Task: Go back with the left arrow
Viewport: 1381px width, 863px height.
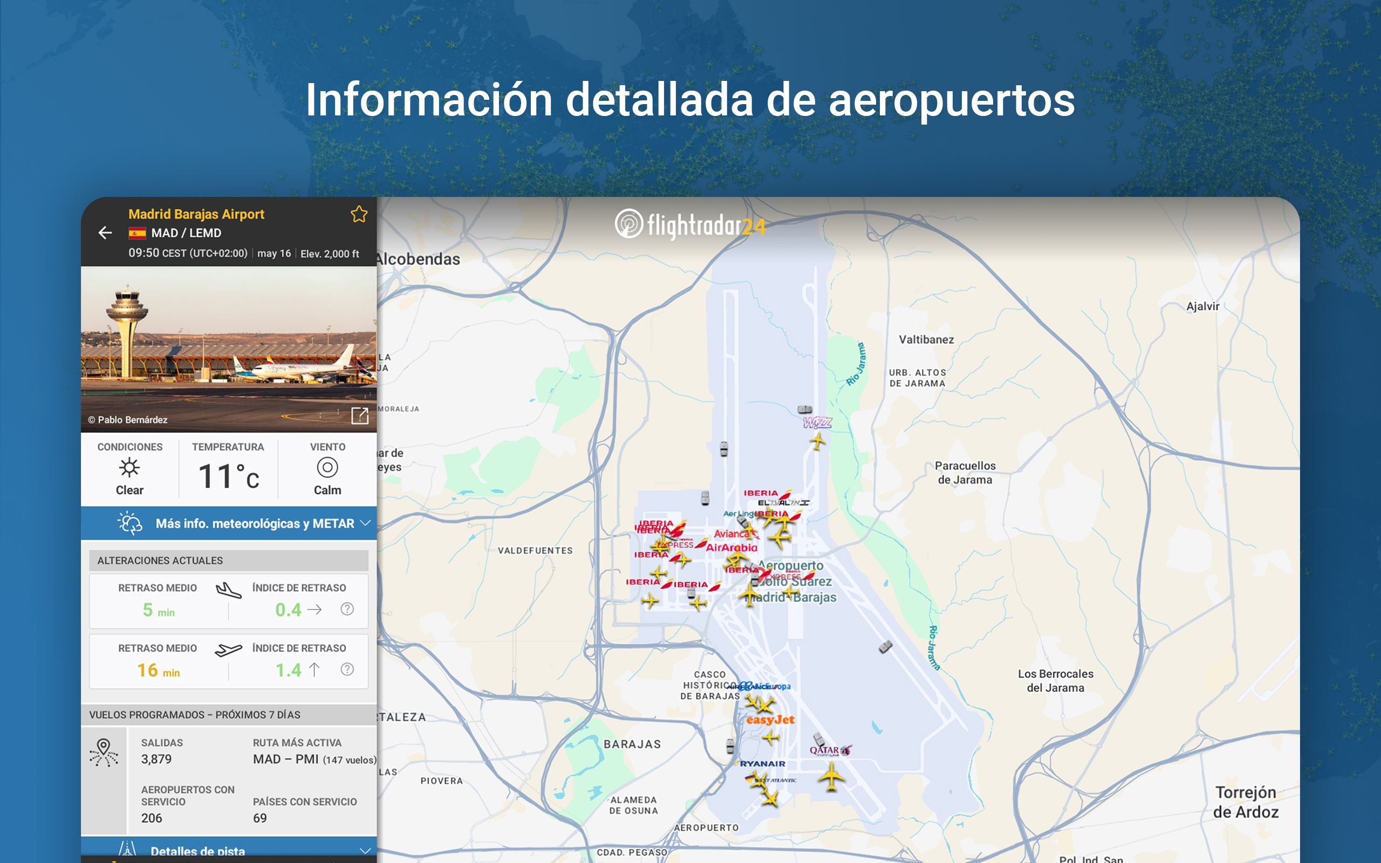Action: point(105,232)
